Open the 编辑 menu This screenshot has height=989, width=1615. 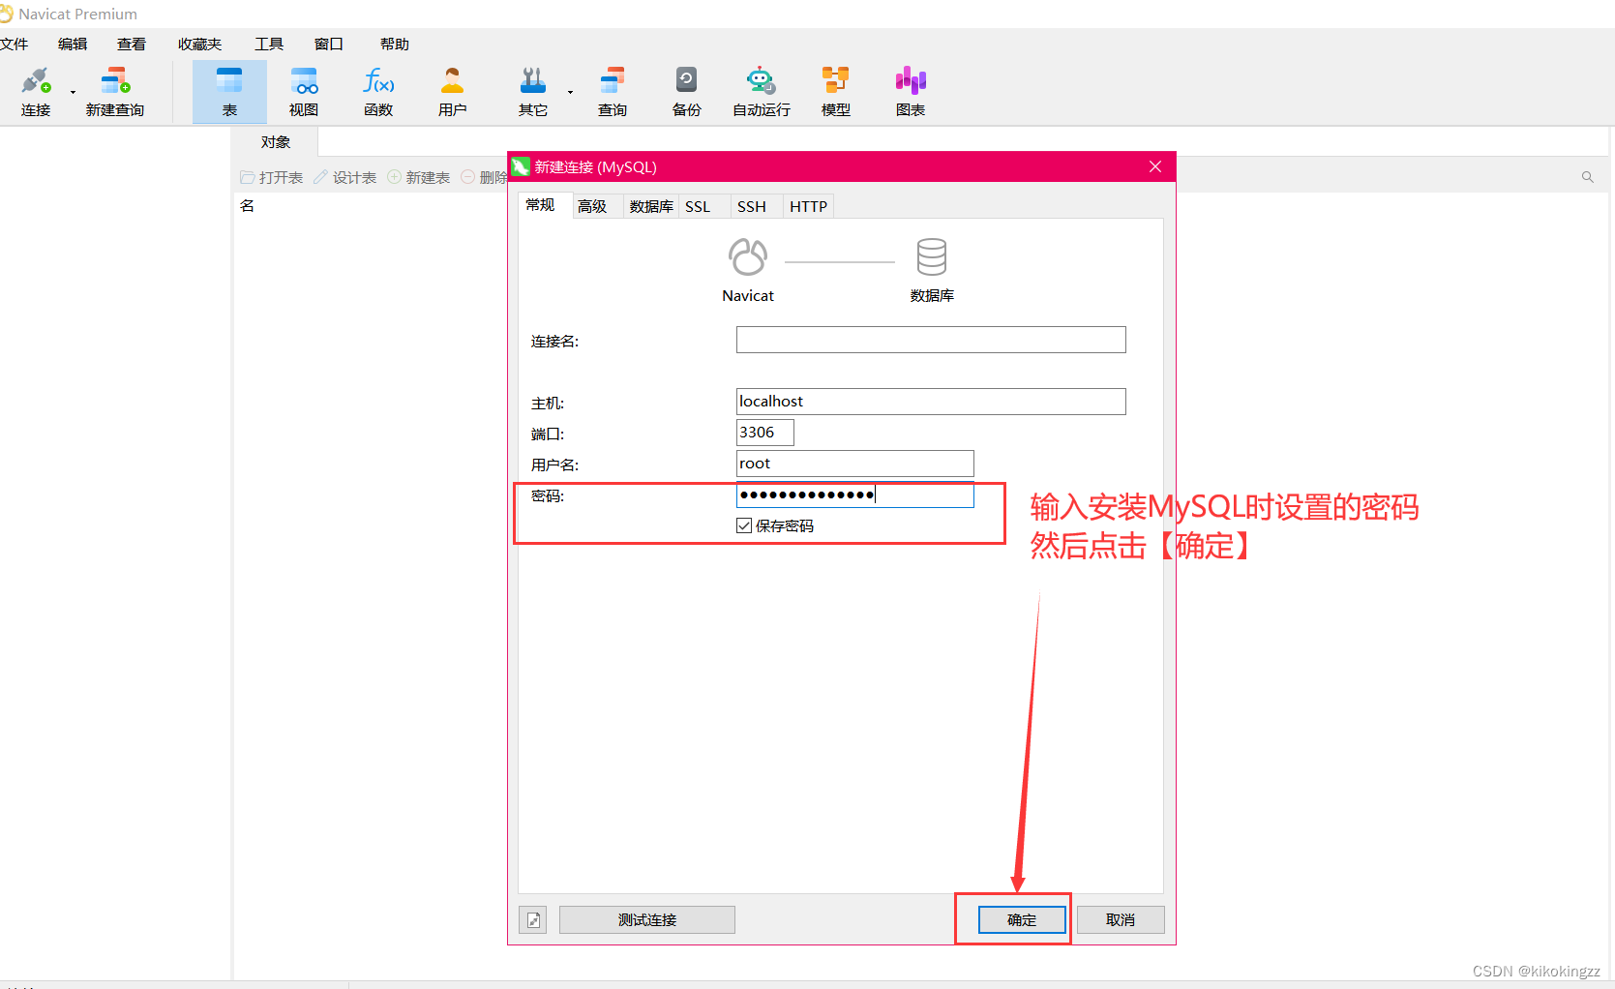[73, 44]
